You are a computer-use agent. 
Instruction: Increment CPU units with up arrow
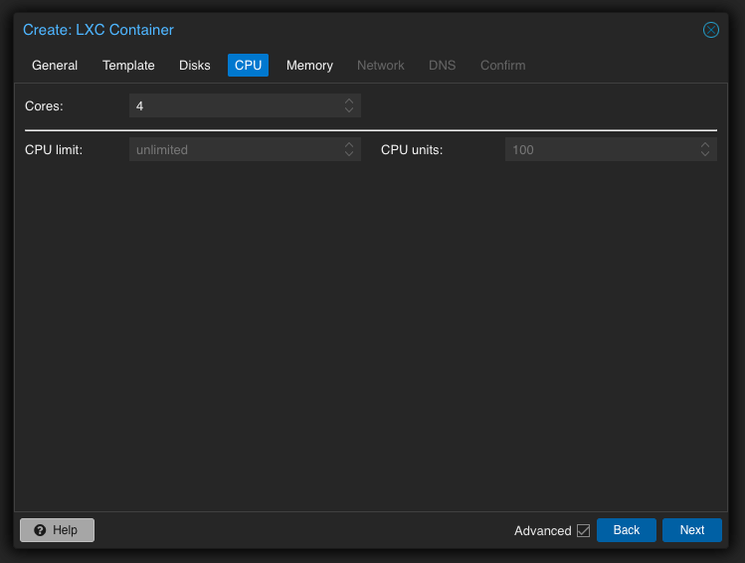point(705,145)
